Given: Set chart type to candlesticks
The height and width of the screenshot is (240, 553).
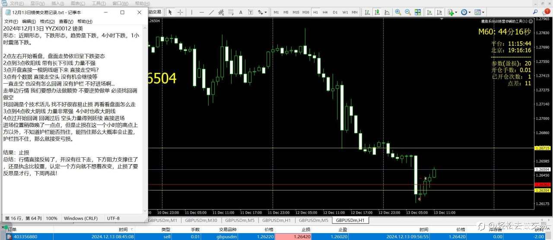Looking at the screenshot, I should (377, 12).
